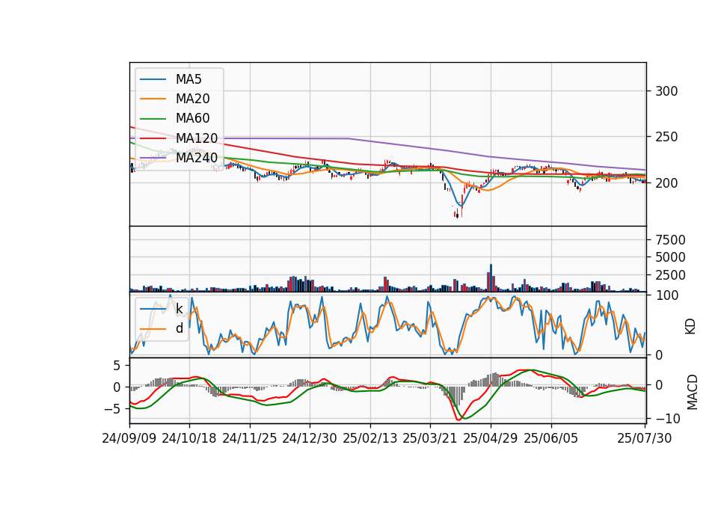This screenshot has width=718, height=516.
Task: Click the 25/07/30 date label
Action: pyautogui.click(x=645, y=438)
